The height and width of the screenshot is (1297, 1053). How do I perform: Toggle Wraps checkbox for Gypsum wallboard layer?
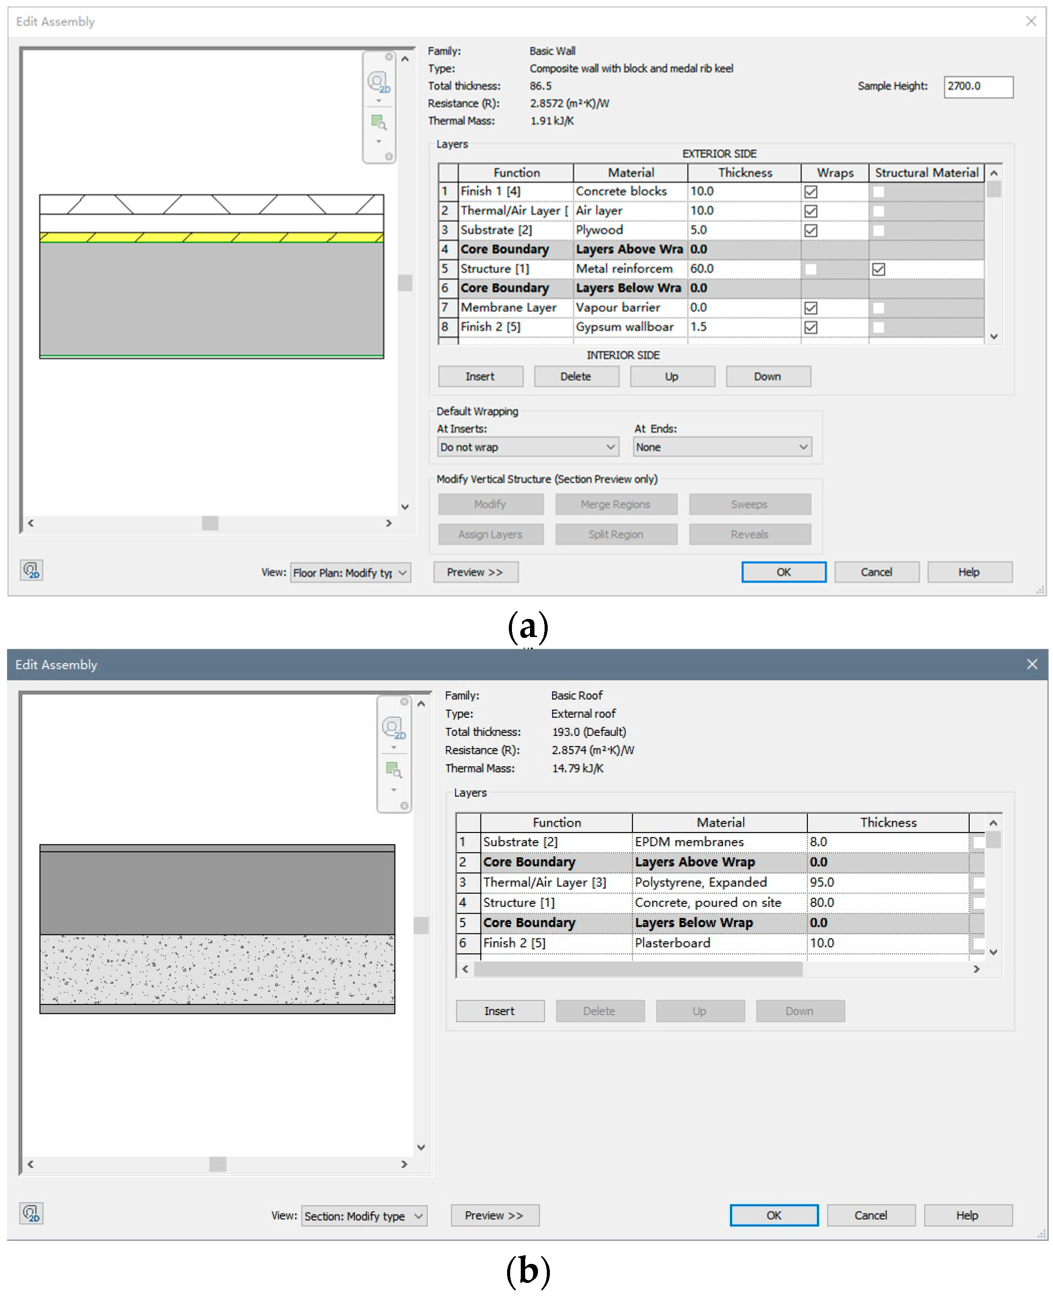(810, 327)
